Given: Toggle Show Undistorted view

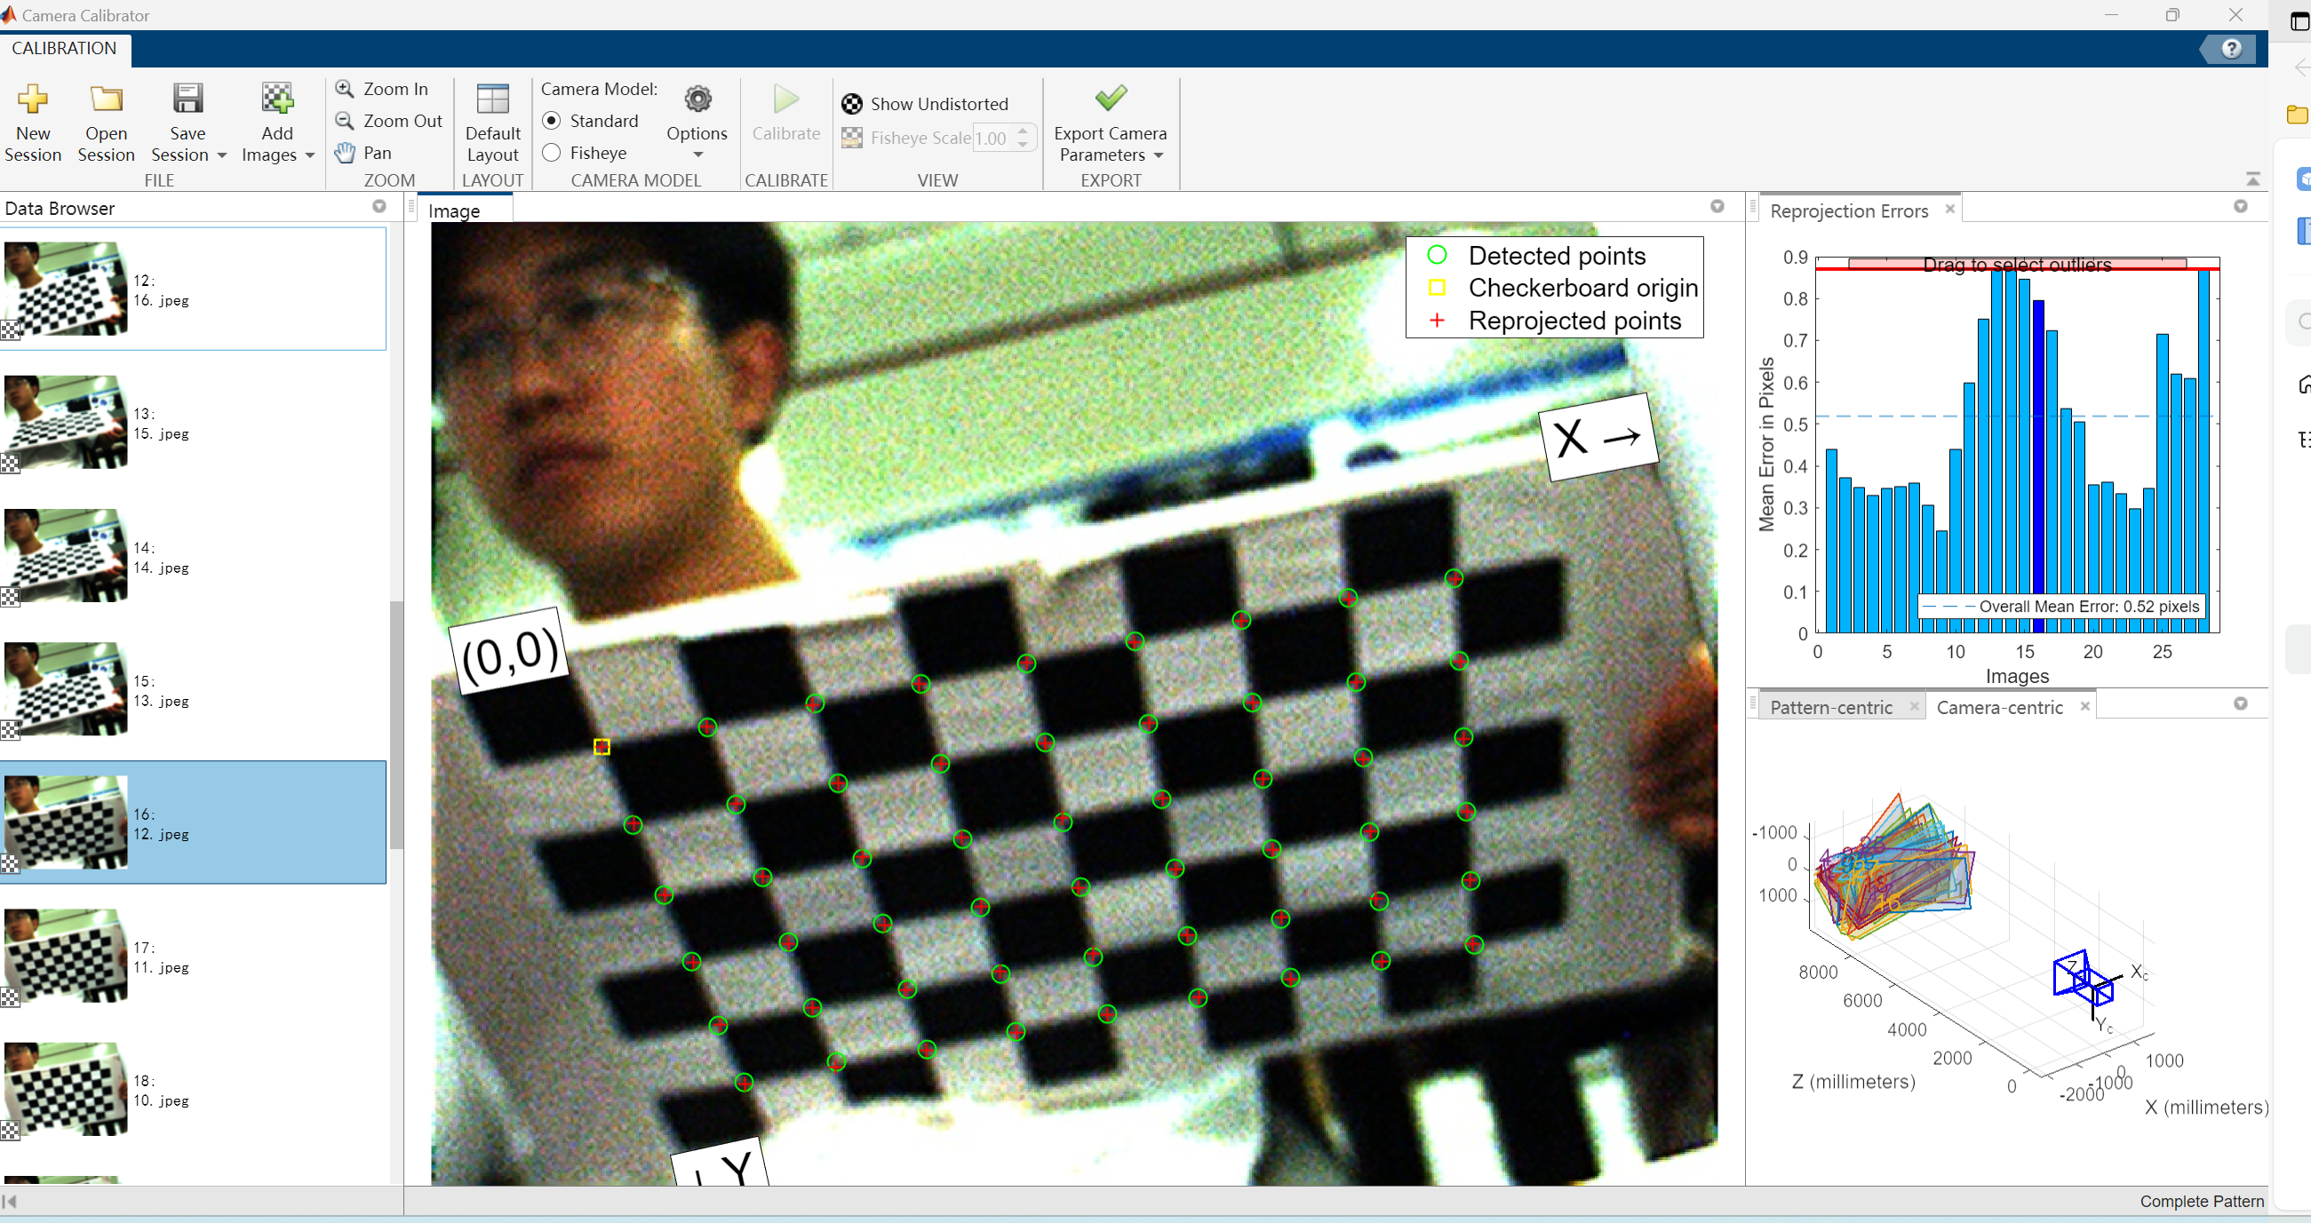Looking at the screenshot, I should pyautogui.click(x=925, y=104).
